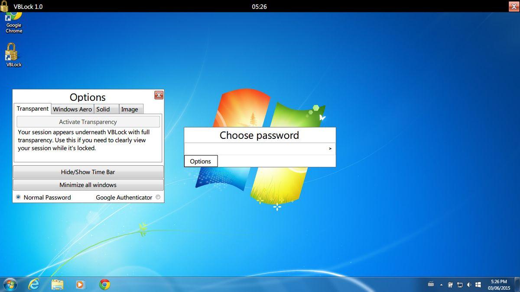Launch Windows Media Player from the taskbar
Image resolution: width=520 pixels, height=292 pixels.
click(x=80, y=284)
